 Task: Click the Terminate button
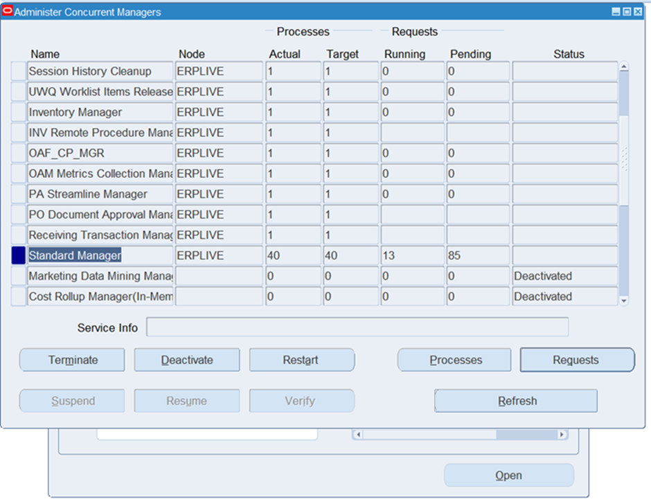[x=73, y=360]
